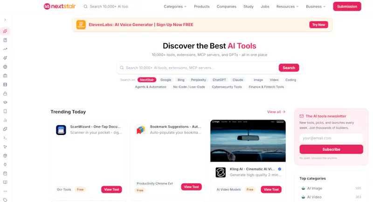Open the save/disk sidebar icon
Image resolution: width=373 pixels, height=202 pixels.
click(x=5, y=40)
